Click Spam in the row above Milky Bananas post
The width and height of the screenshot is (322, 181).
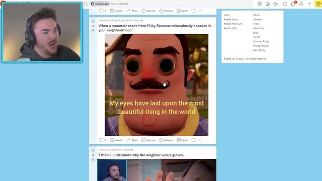182,11
